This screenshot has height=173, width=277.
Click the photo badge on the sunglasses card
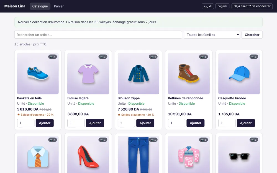coord(254,140)
